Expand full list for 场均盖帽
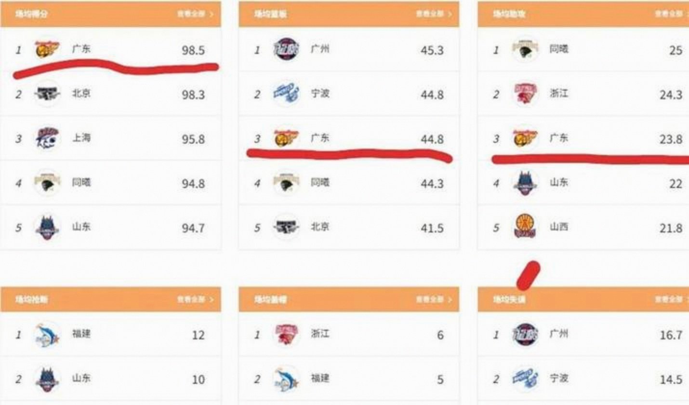The height and width of the screenshot is (405, 689). pos(434,300)
